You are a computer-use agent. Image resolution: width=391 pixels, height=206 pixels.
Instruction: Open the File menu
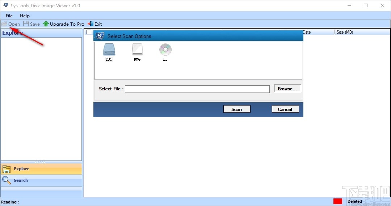[9, 16]
